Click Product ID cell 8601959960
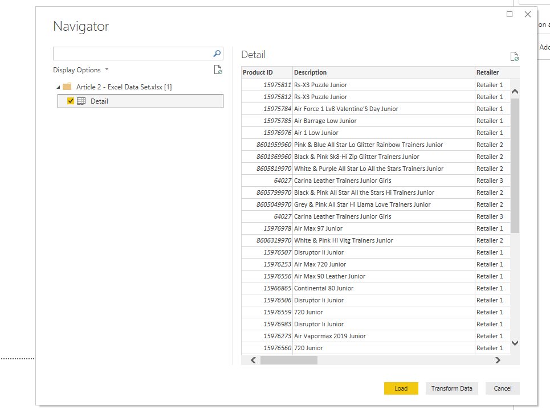Viewport: 550px width, 410px height. tap(267, 145)
